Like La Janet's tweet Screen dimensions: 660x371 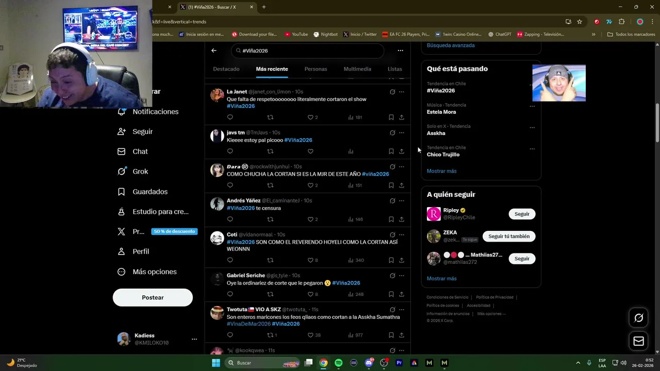click(x=310, y=117)
